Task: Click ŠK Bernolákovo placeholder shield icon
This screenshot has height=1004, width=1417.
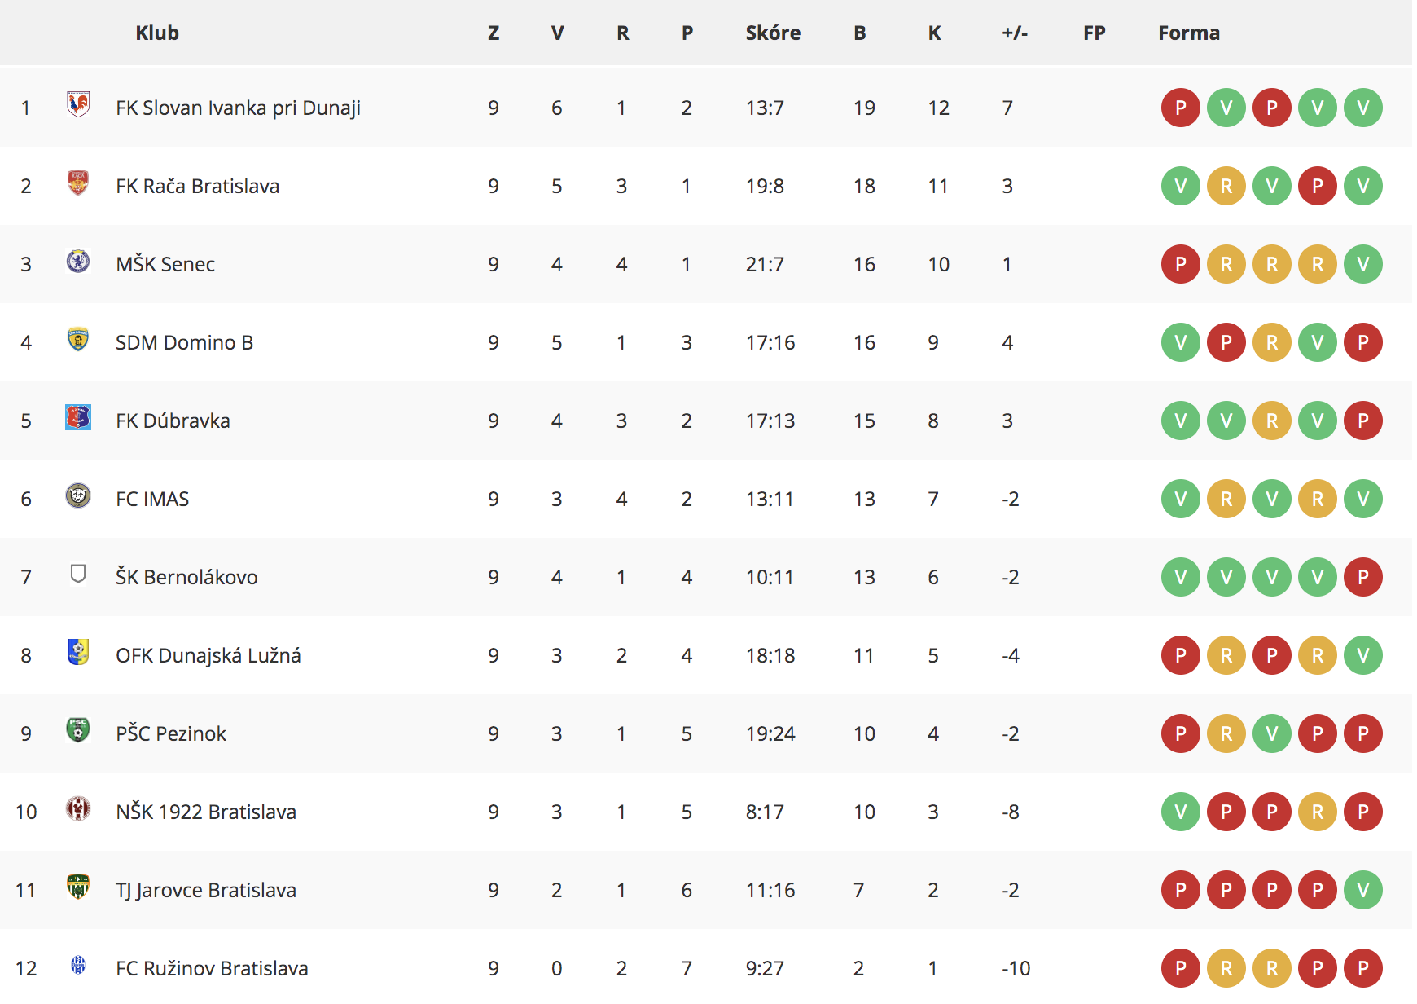Action: [x=78, y=575]
